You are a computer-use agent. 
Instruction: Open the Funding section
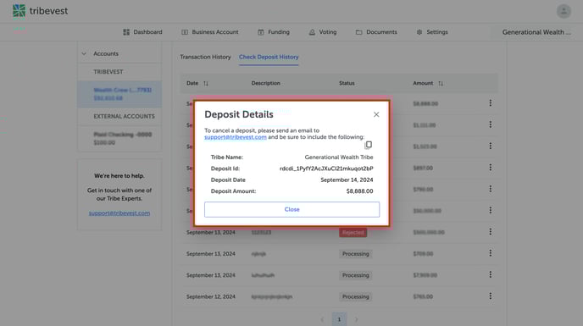274,32
